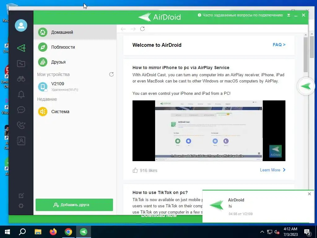Click the scrollbar up arrow in the content pane

306,35
